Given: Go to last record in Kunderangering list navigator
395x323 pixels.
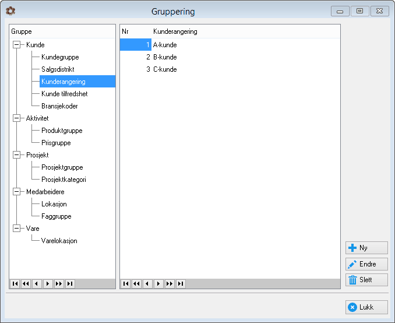Looking at the screenshot, I should [x=181, y=284].
